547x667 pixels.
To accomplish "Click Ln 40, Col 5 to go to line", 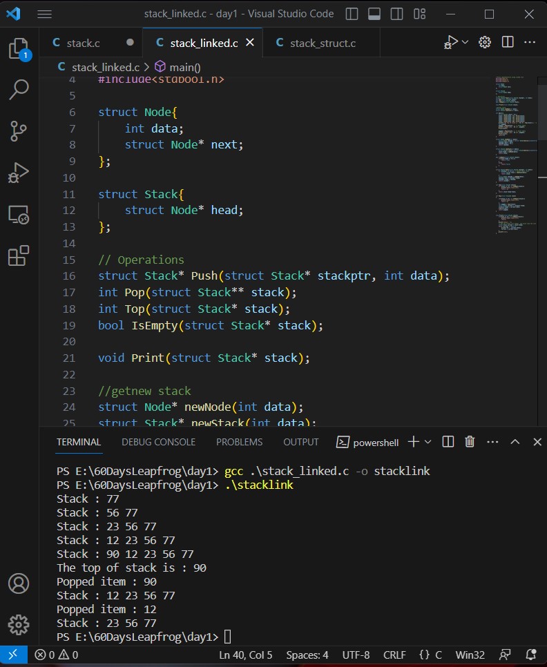I will click(245, 655).
